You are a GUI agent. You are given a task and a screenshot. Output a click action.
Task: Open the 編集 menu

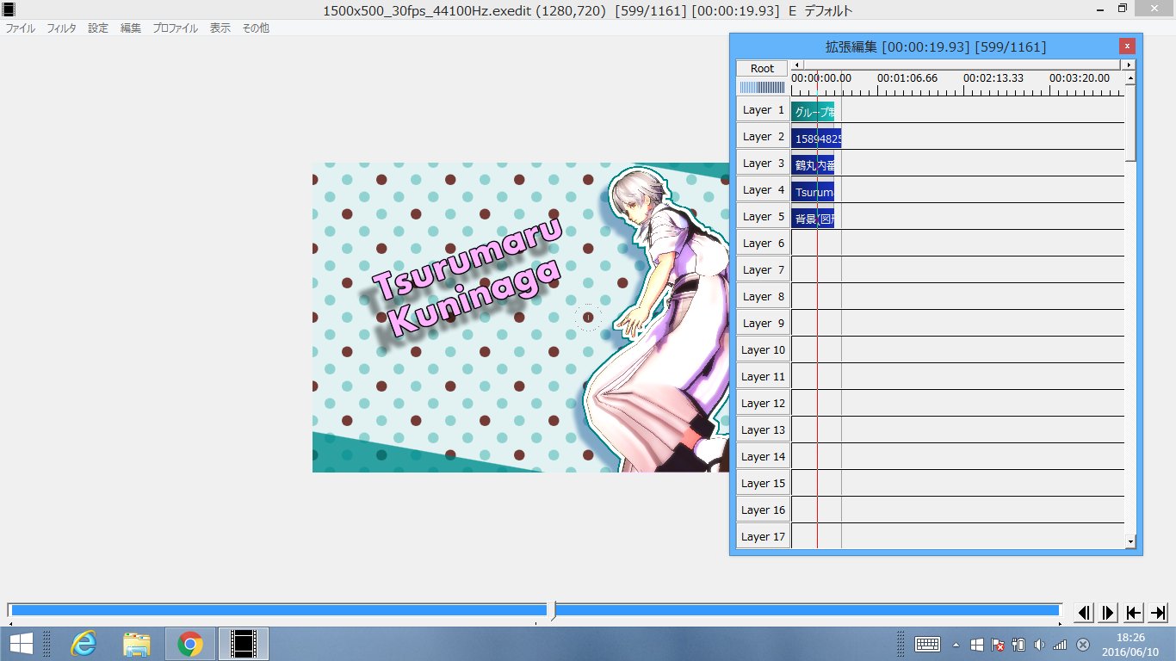pyautogui.click(x=131, y=28)
